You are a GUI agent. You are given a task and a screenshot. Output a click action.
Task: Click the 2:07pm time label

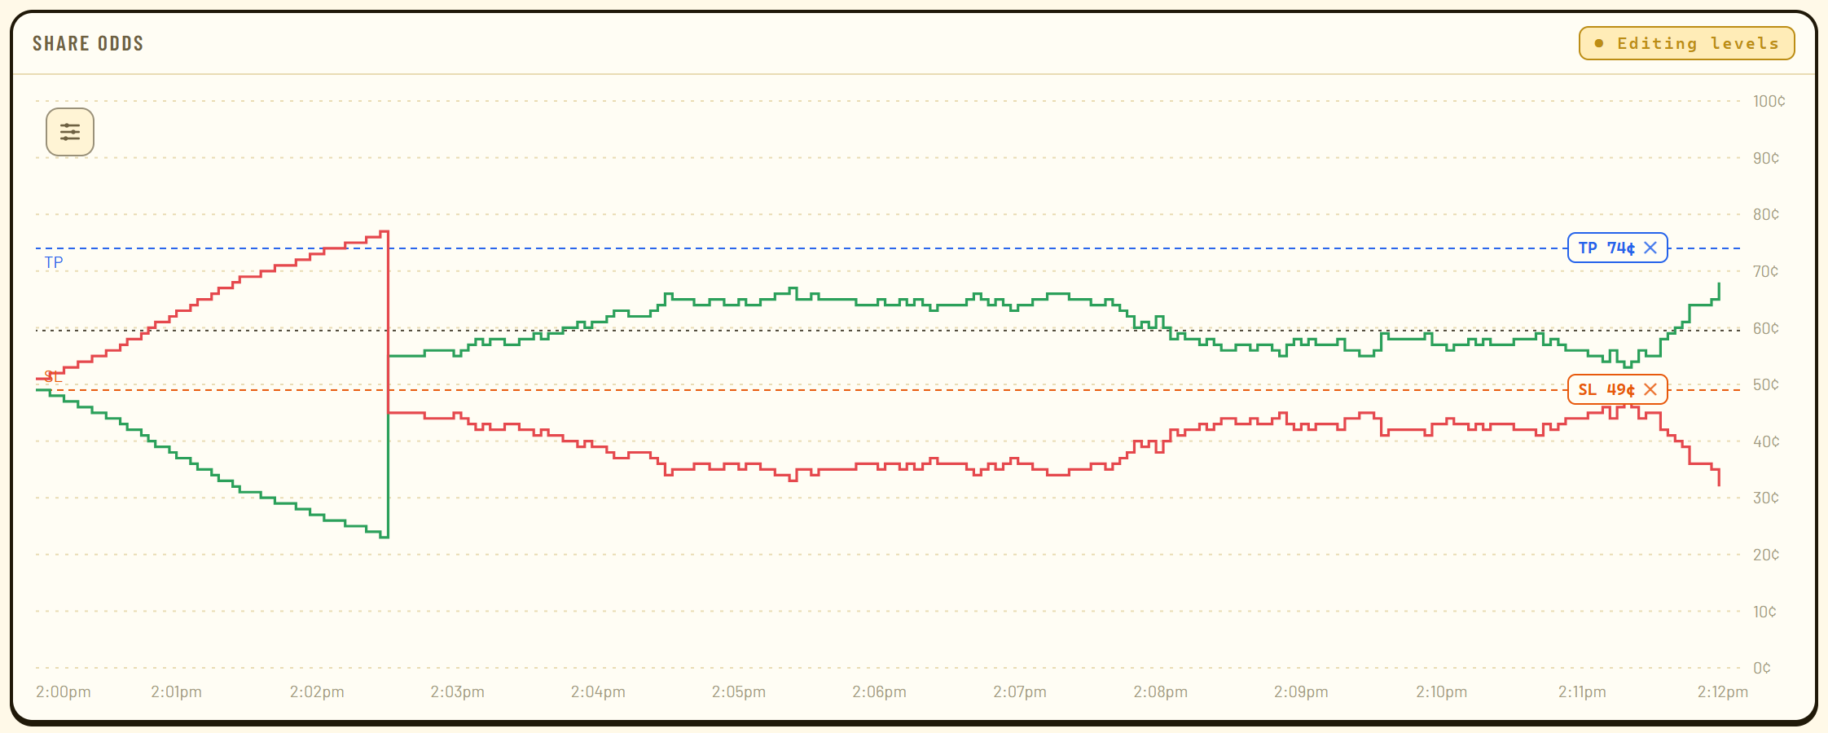click(x=1020, y=691)
